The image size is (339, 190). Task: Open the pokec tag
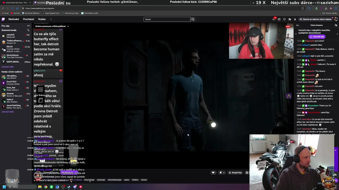click(127, 180)
